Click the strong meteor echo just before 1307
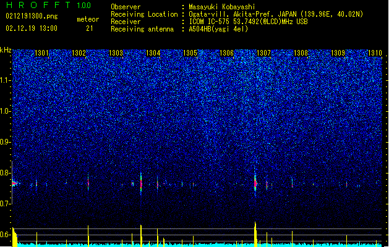 pos(255,183)
